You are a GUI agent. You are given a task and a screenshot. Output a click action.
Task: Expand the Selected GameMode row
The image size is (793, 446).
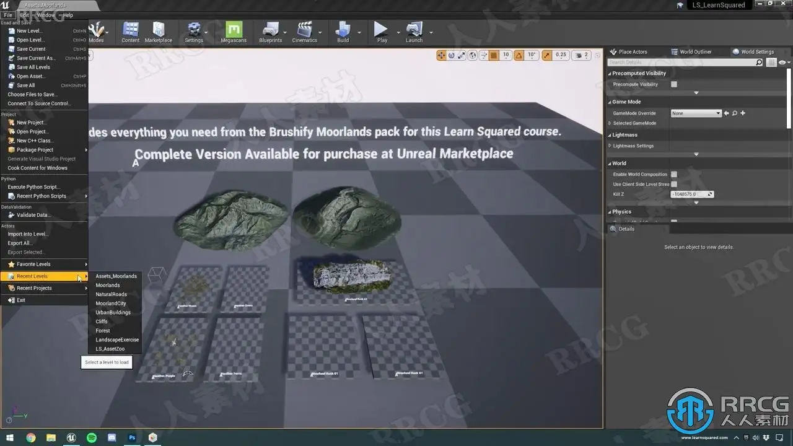(x=610, y=123)
